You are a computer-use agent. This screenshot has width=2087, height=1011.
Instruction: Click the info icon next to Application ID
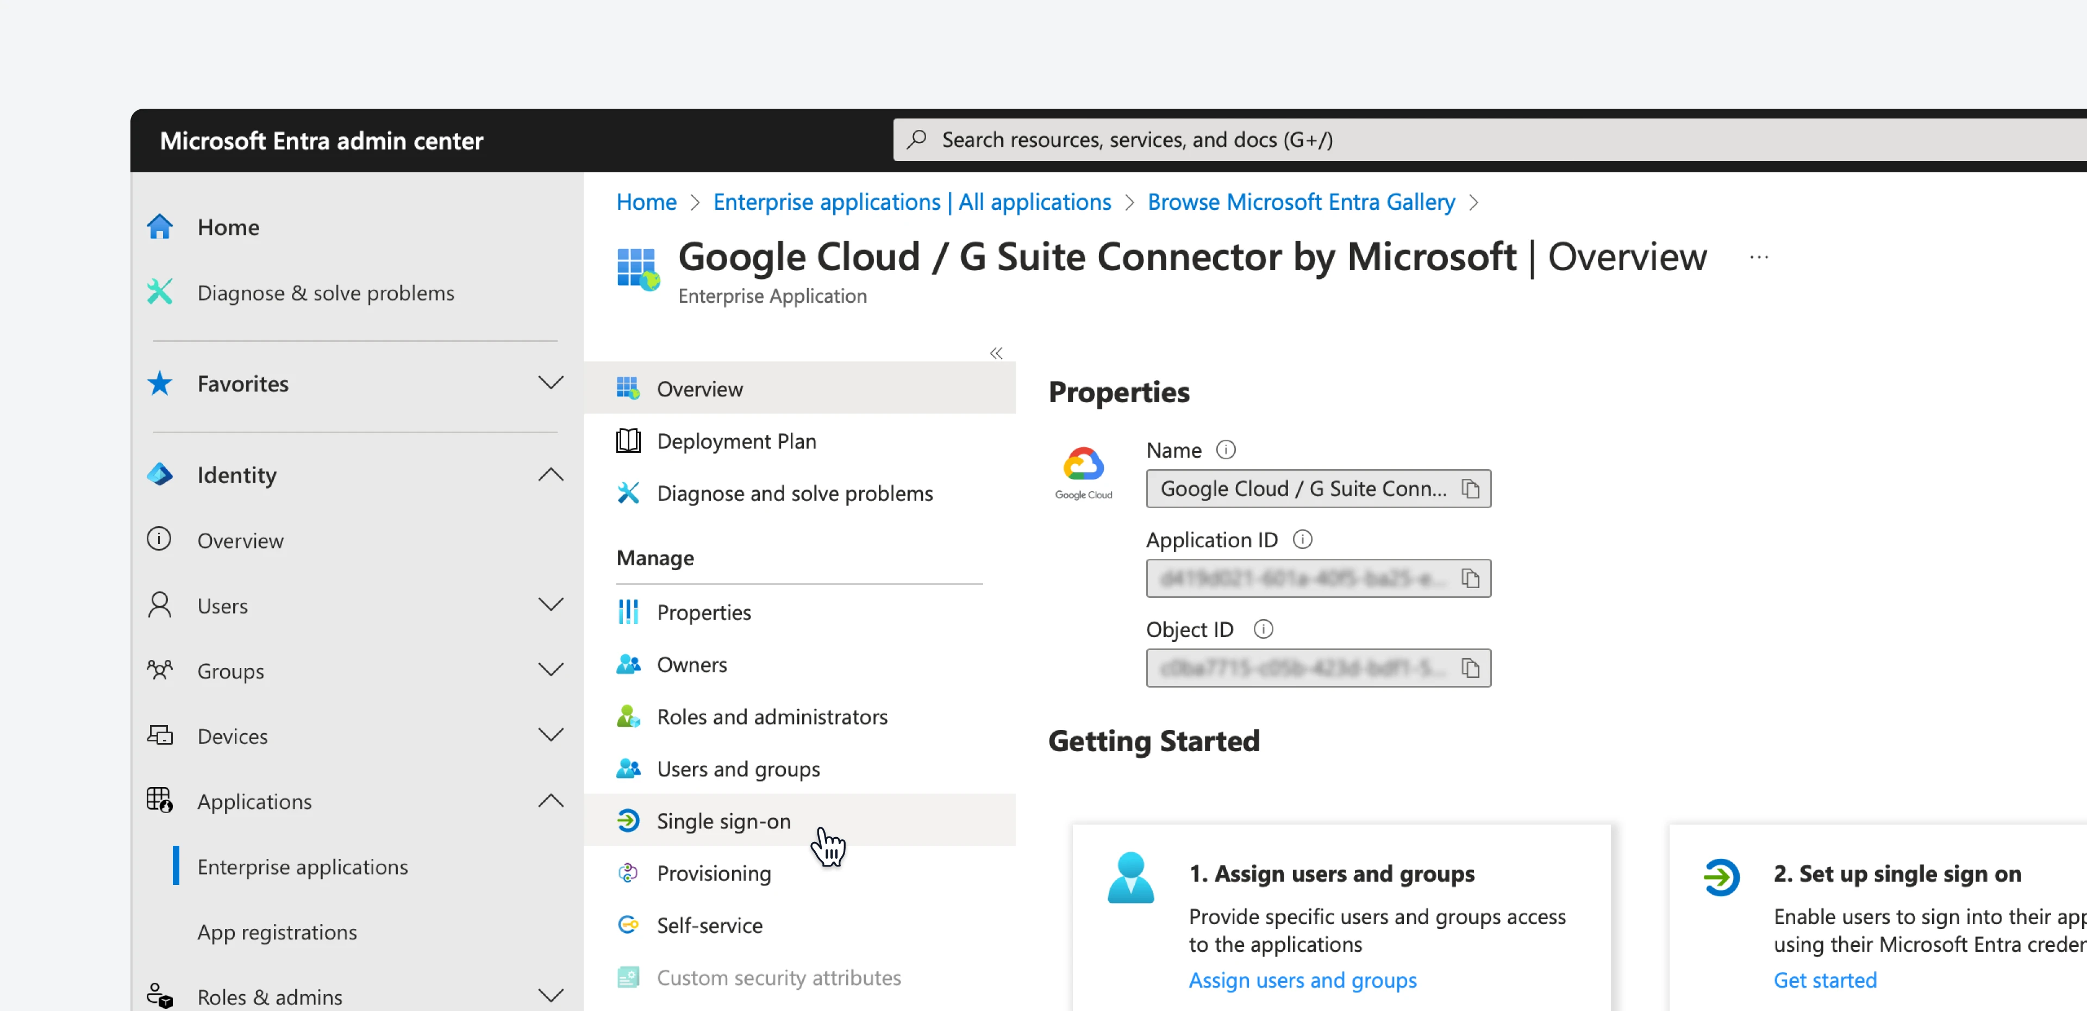tap(1303, 540)
